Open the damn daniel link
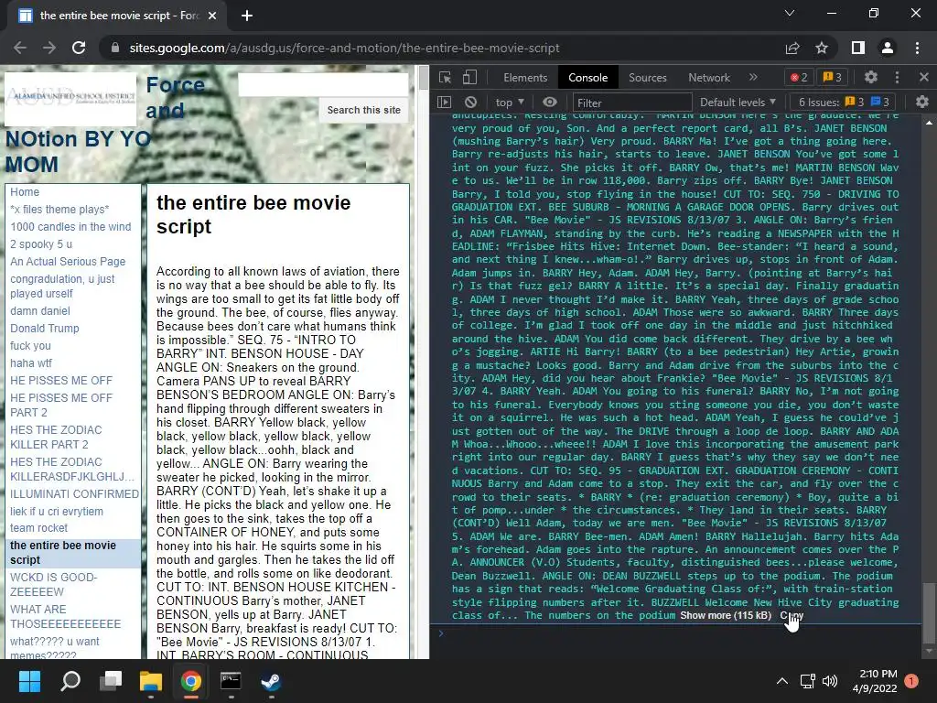Image resolution: width=937 pixels, height=703 pixels. tap(40, 311)
